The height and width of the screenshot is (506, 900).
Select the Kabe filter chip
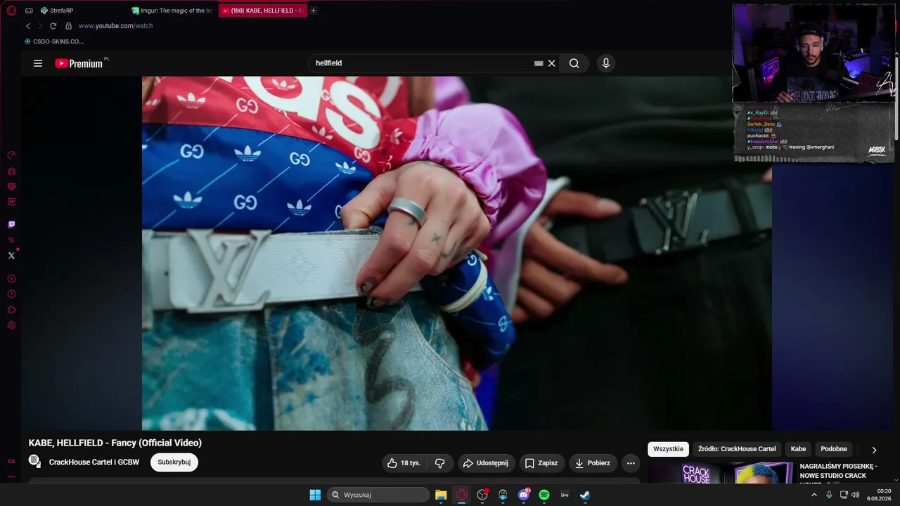coord(798,449)
